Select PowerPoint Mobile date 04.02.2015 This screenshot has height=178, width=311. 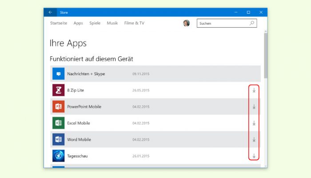141,107
